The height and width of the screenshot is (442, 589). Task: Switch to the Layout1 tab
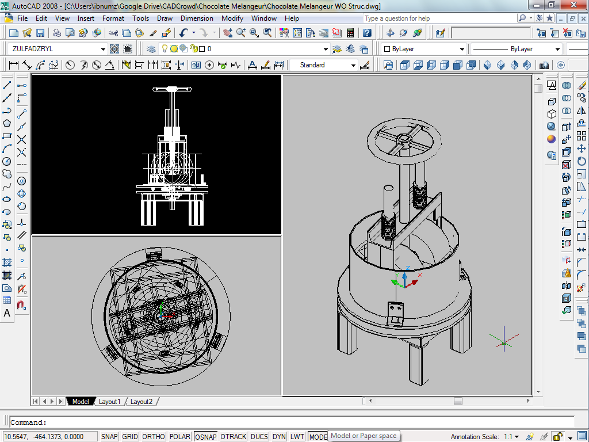(109, 402)
